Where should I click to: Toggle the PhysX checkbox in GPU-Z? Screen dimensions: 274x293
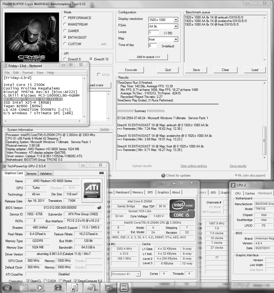[60, 281]
